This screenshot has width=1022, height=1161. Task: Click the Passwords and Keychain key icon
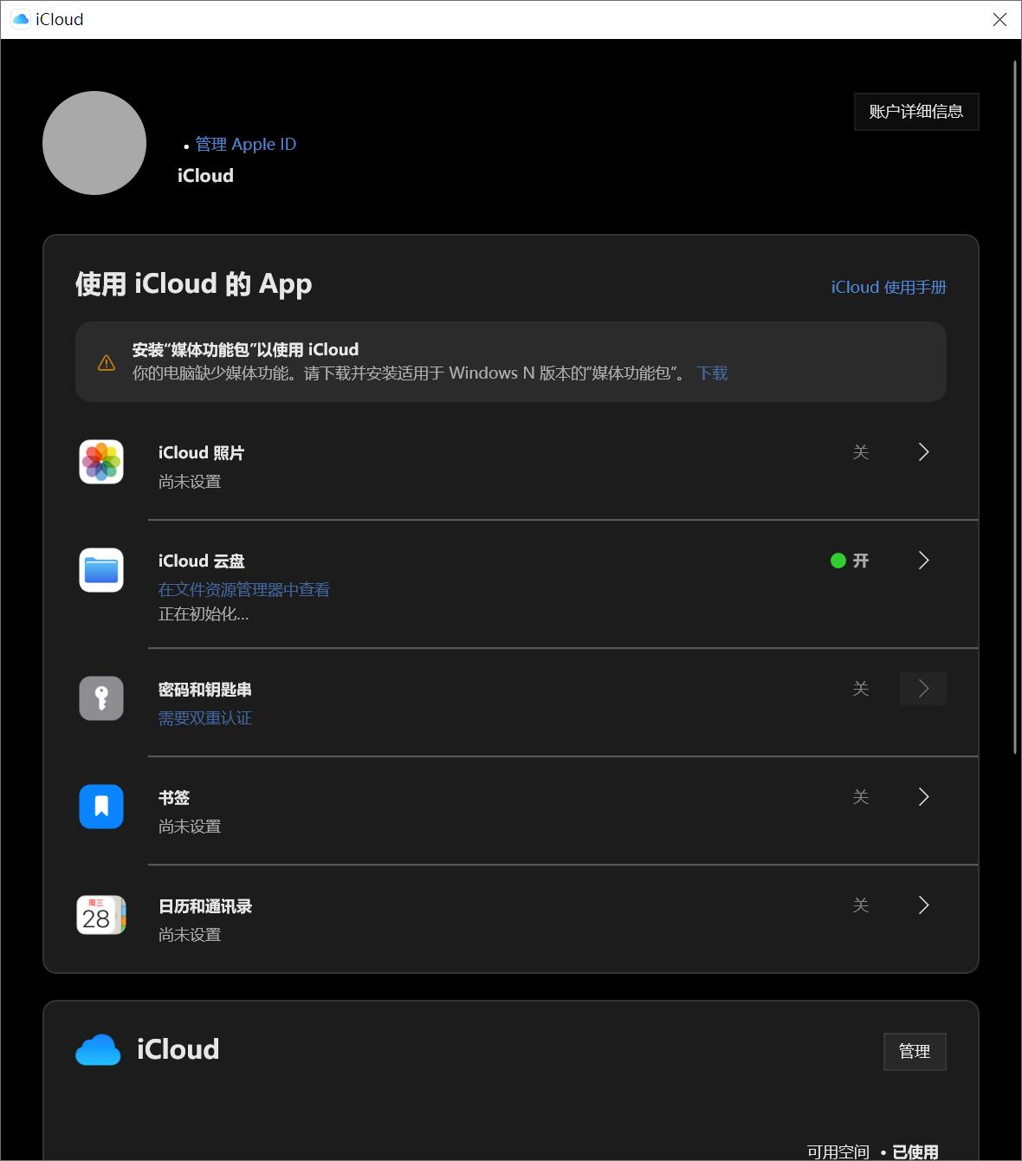[x=101, y=698]
